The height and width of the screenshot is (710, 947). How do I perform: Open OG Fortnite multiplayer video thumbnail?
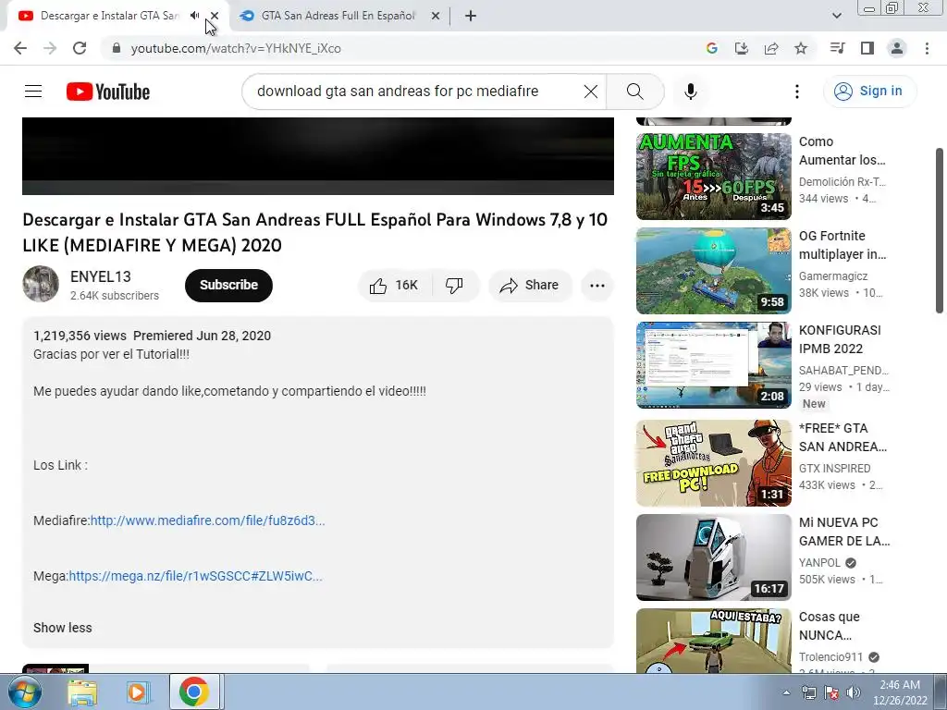pyautogui.click(x=714, y=271)
